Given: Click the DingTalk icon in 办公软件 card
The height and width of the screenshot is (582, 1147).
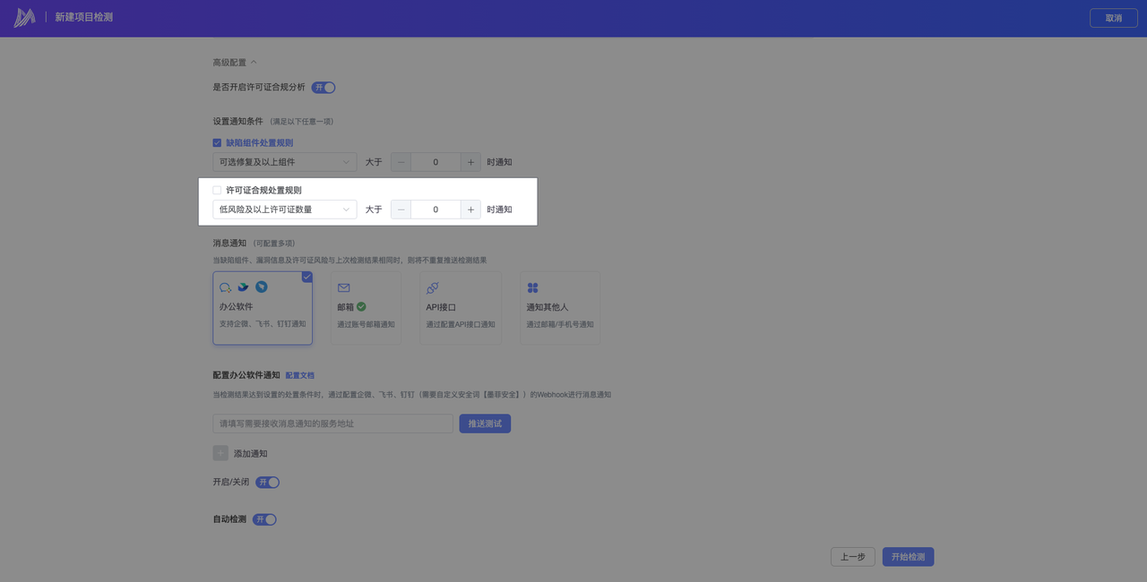Looking at the screenshot, I should click(x=262, y=287).
